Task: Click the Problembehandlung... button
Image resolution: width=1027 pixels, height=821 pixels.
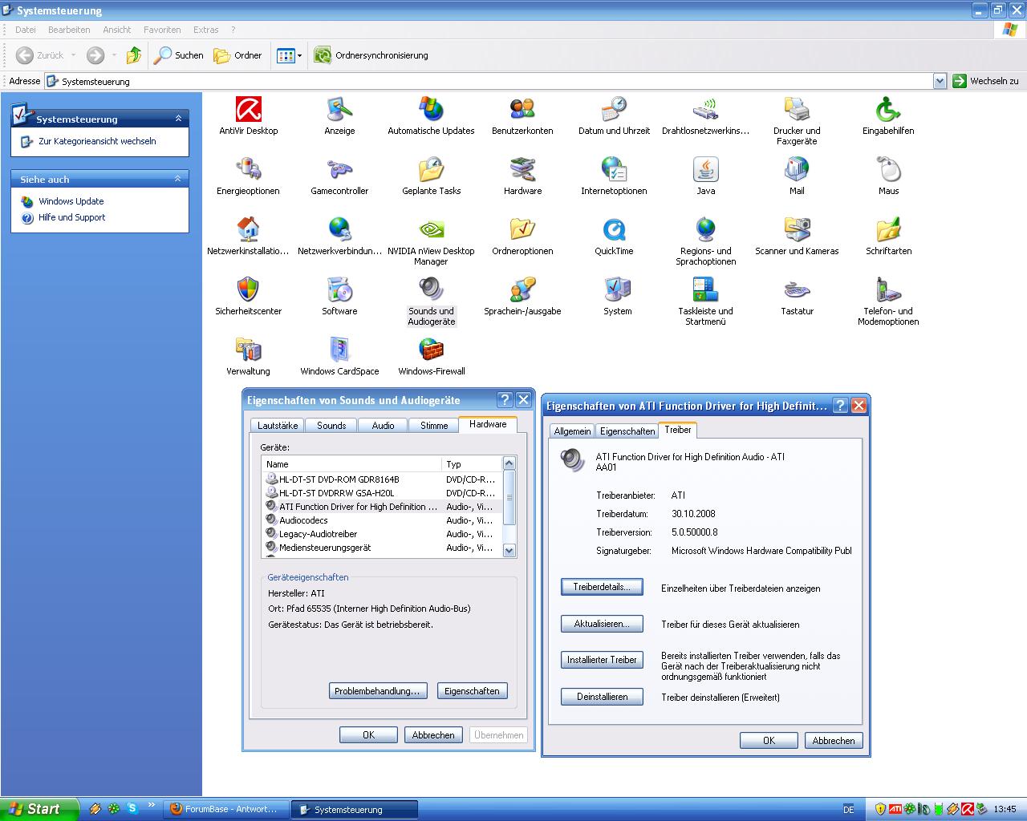Action: [377, 691]
